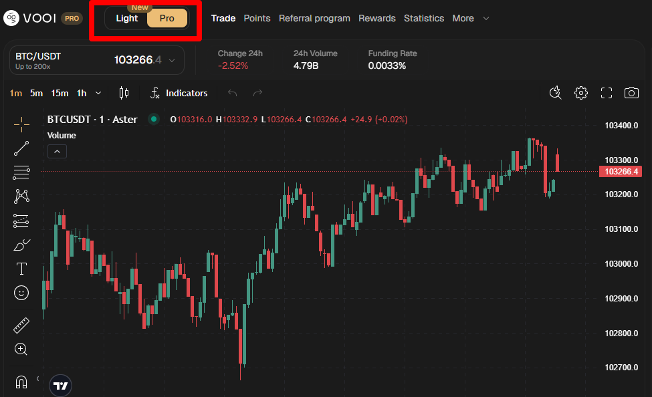Select the trend line drawing tool
652x397 pixels.
coord(21,148)
